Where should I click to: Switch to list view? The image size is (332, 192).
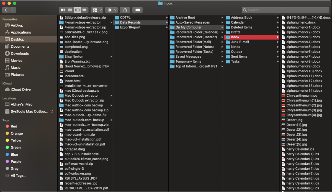(70, 10)
